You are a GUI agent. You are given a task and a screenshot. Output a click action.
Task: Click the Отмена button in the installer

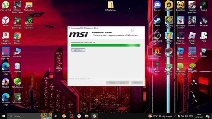click(137, 83)
